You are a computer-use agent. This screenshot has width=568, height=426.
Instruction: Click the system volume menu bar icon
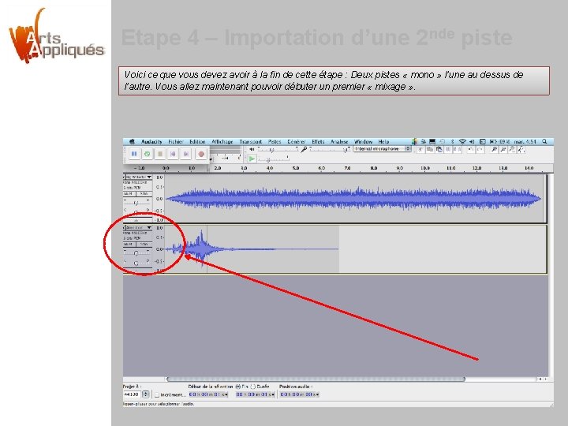click(x=472, y=142)
